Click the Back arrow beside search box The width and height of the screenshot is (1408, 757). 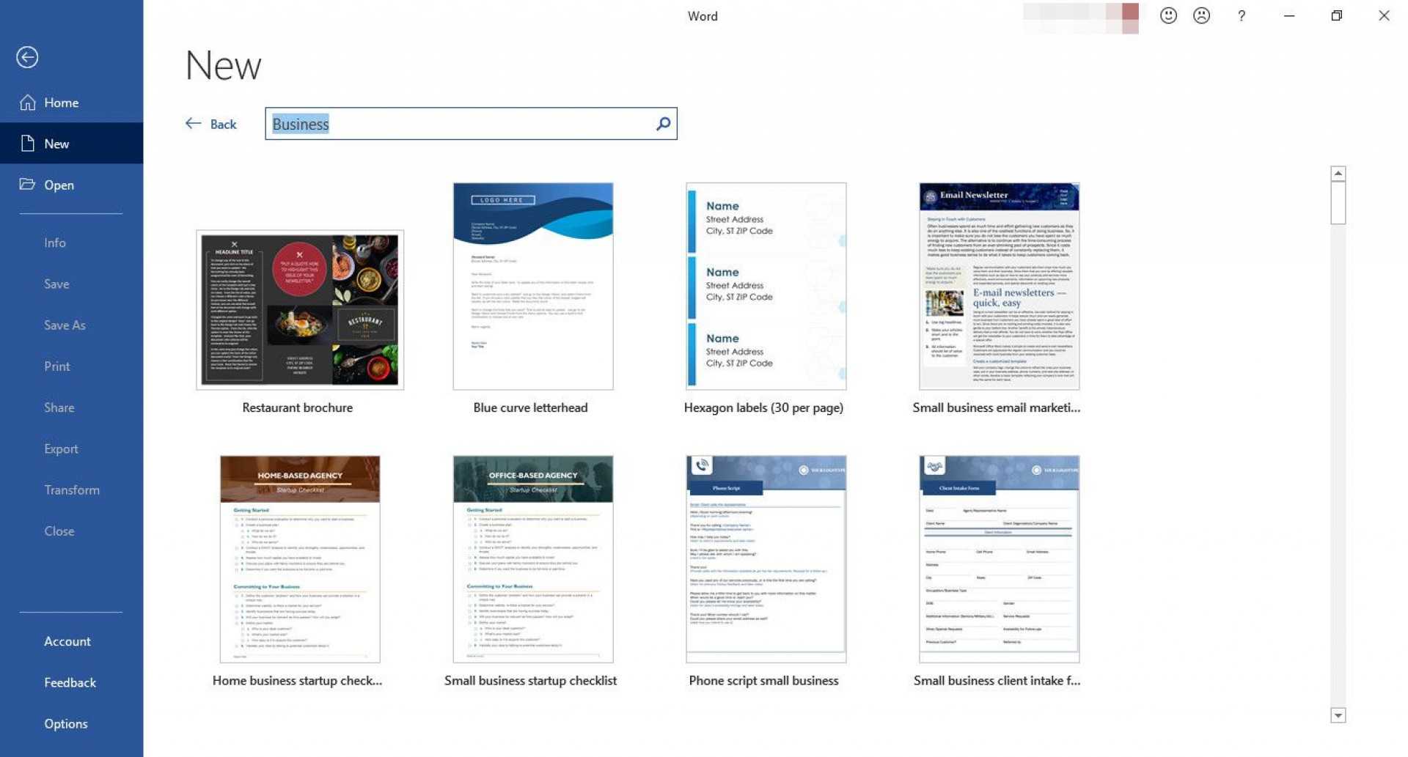[x=193, y=124]
